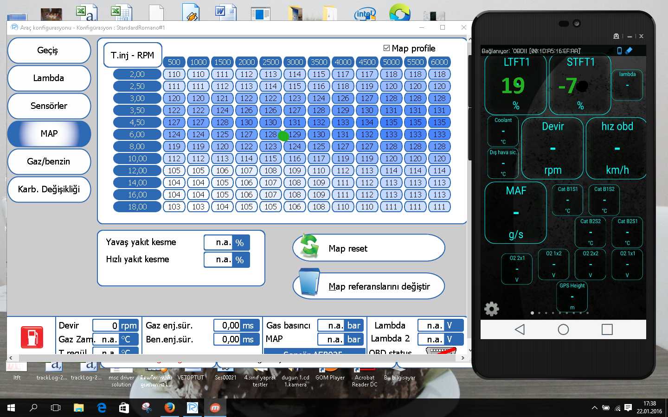Image resolution: width=668 pixels, height=417 pixels.
Task: Open the Karb. Değişikliği section
Action: point(49,190)
